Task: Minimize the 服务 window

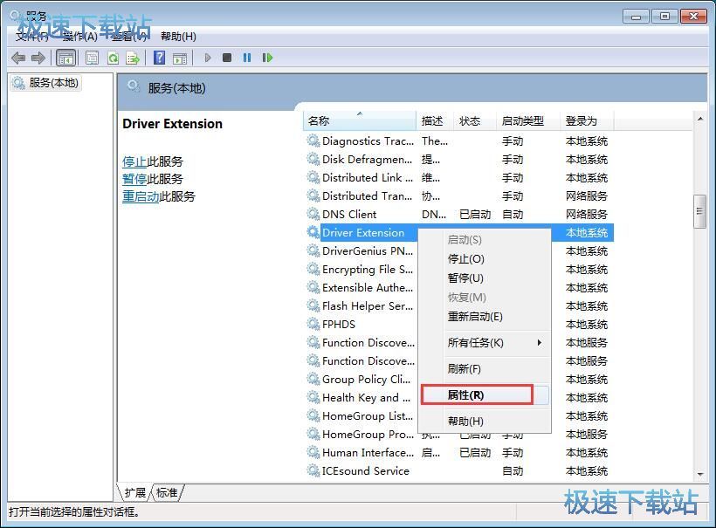Action: 636,17
